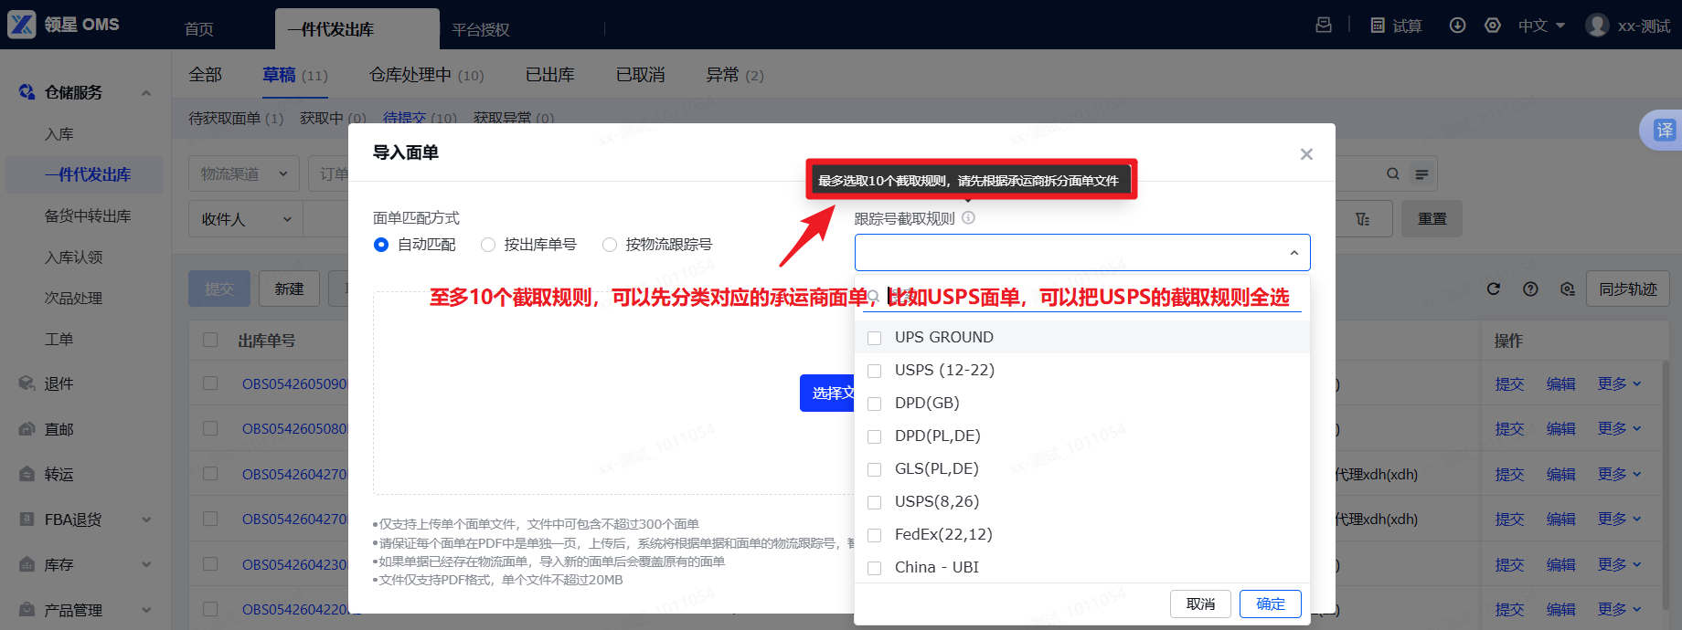Click the search magnifier icon in filter bar
This screenshot has height=630, width=1682.
[1392, 174]
